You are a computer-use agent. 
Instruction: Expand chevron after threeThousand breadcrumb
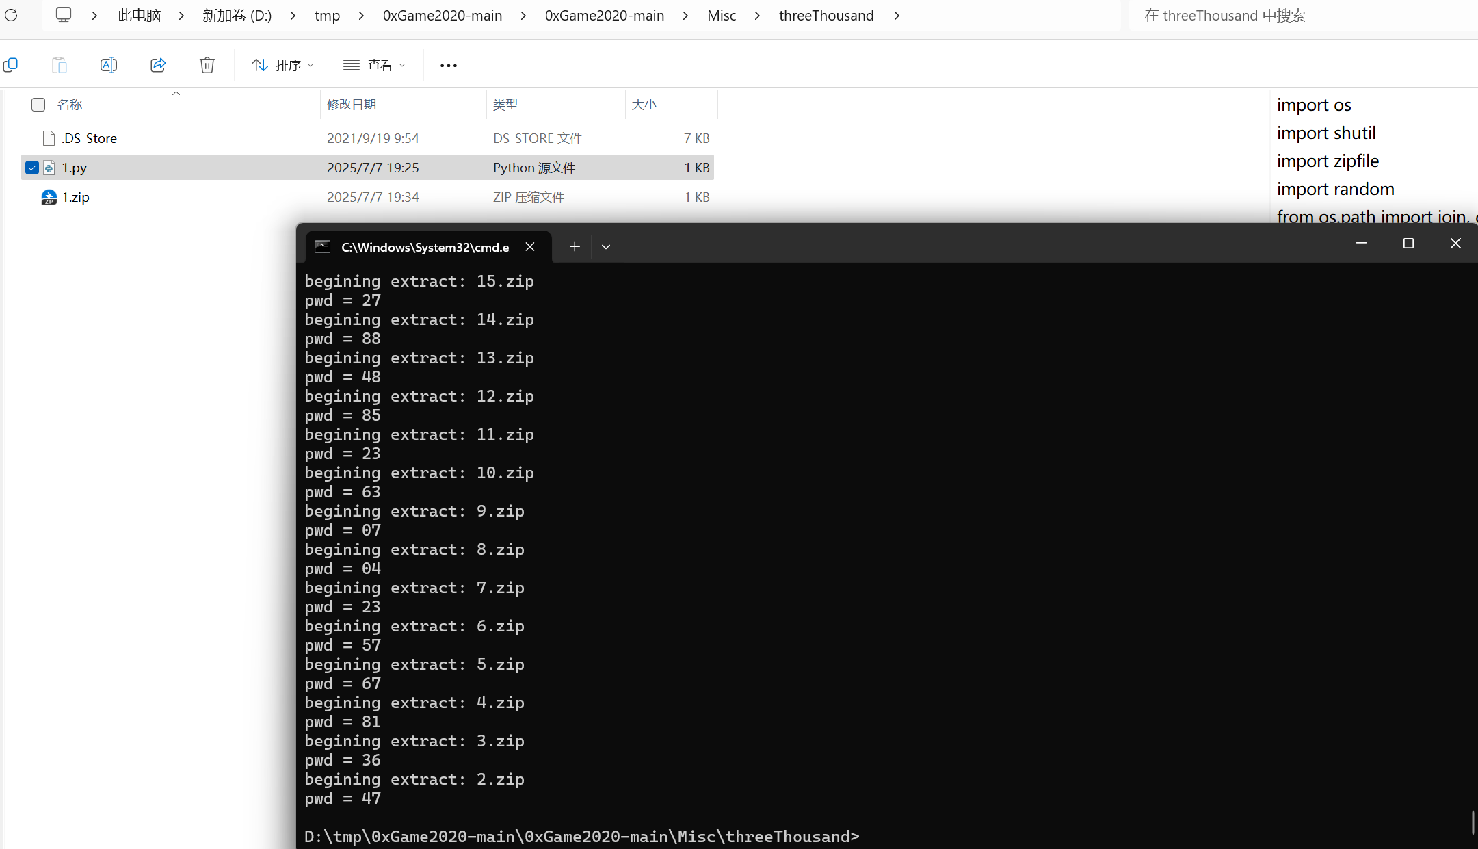[896, 15]
